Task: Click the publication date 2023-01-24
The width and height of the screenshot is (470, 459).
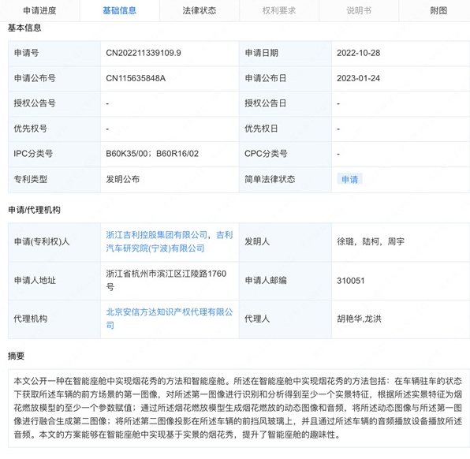Action: pos(358,78)
